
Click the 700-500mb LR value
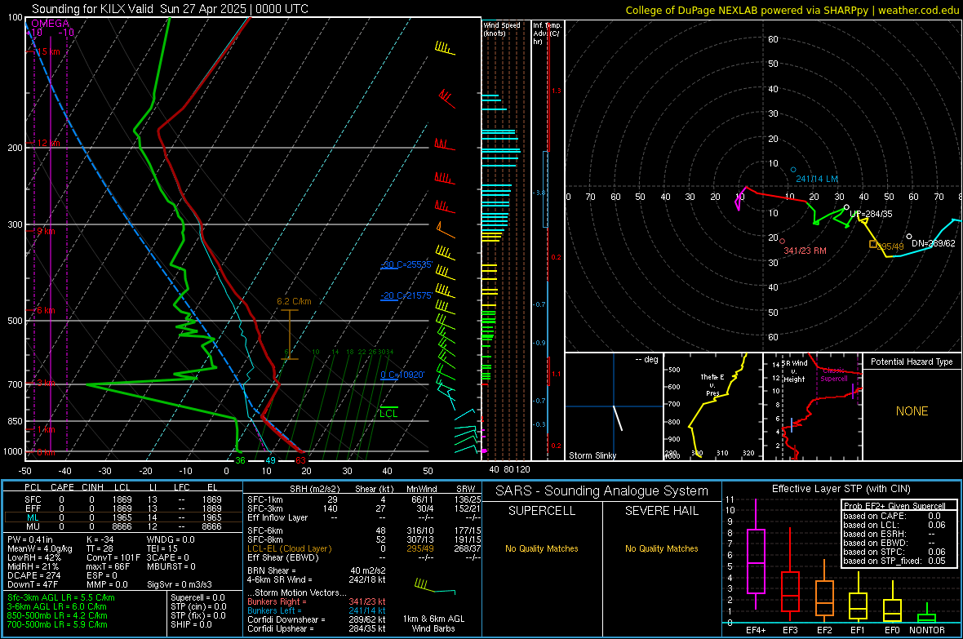coord(57,624)
